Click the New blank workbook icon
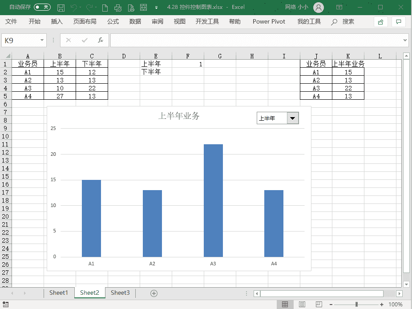Image resolution: width=412 pixels, height=309 pixels. pyautogui.click(x=105, y=8)
